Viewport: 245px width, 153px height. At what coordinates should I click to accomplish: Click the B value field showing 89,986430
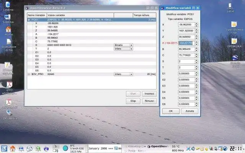click(x=186, y=49)
